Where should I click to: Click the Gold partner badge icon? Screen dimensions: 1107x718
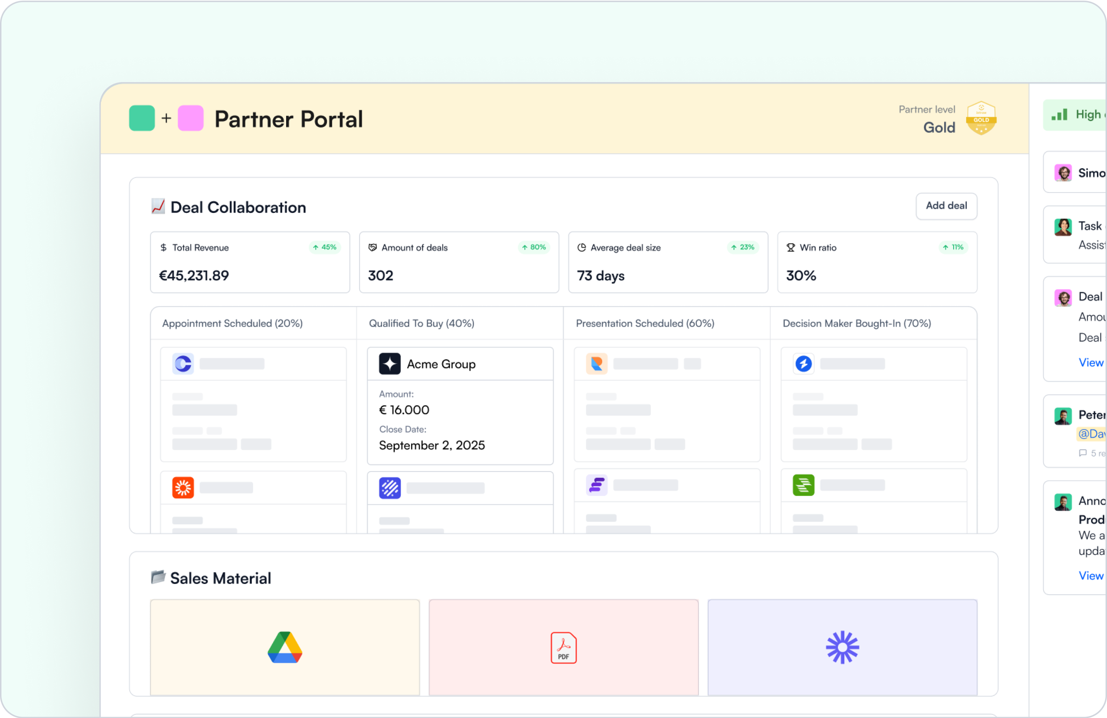coord(981,118)
